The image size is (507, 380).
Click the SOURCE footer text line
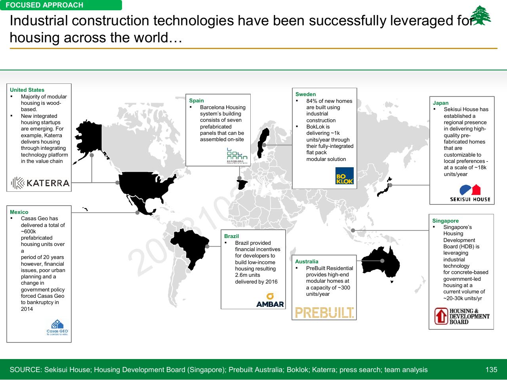(219, 370)
